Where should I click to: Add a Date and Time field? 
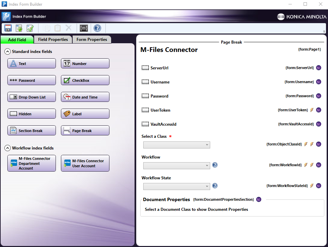[85, 97]
